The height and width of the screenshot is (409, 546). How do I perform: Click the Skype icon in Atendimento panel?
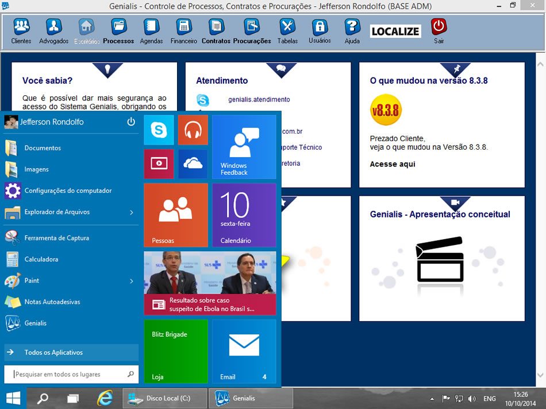[x=203, y=100]
